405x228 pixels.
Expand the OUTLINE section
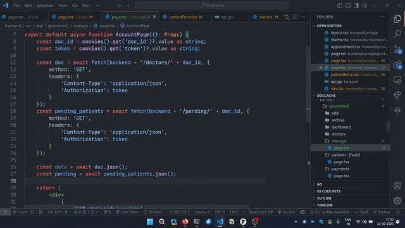click(x=350, y=198)
